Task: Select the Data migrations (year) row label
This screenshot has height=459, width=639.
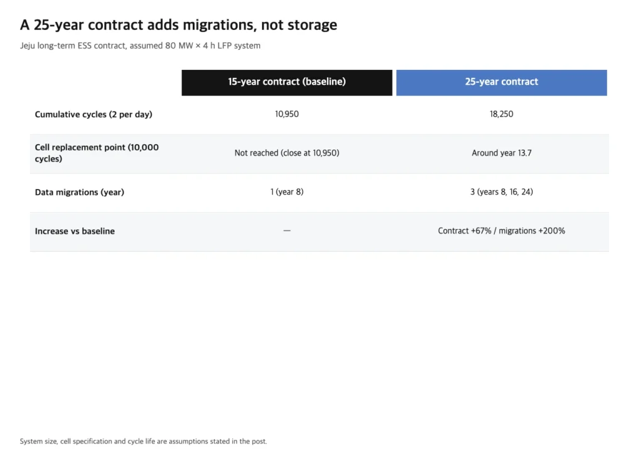Action: [79, 192]
